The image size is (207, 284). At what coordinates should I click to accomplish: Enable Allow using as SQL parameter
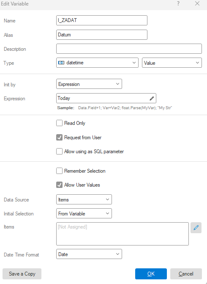pos(59,152)
